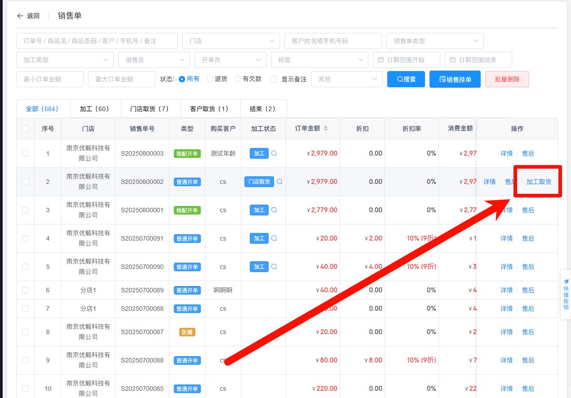The height and width of the screenshot is (398, 571).
Task: Expand the 销售单类型 dropdown
Action: [x=434, y=41]
